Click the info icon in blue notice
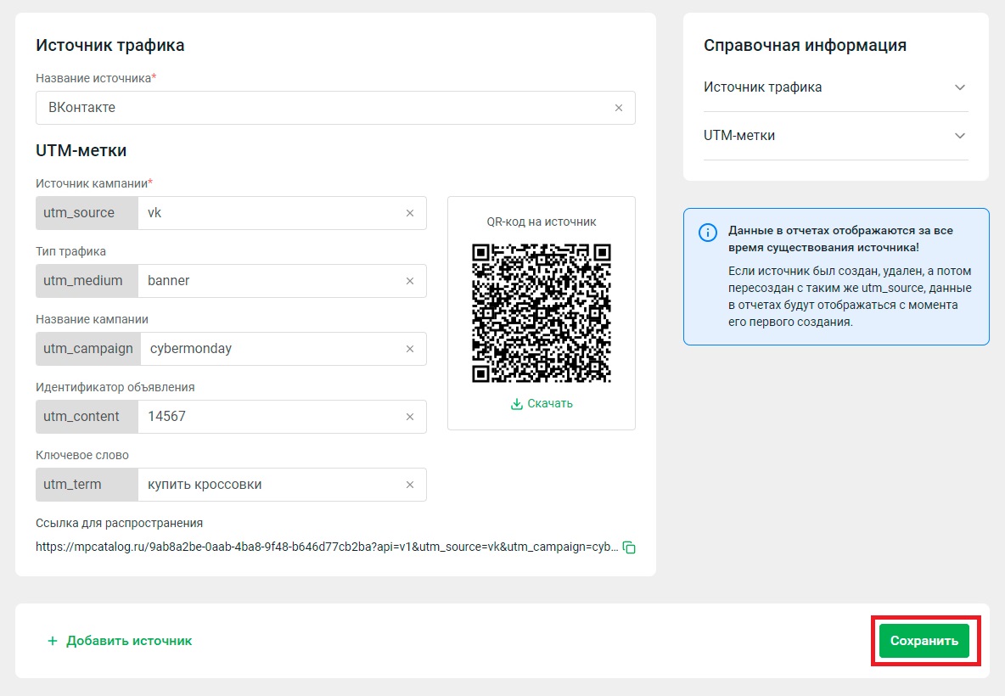Image resolution: width=1005 pixels, height=696 pixels. (707, 232)
